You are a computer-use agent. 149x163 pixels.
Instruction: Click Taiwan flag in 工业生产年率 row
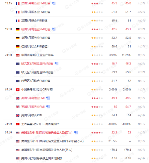point(18,55)
